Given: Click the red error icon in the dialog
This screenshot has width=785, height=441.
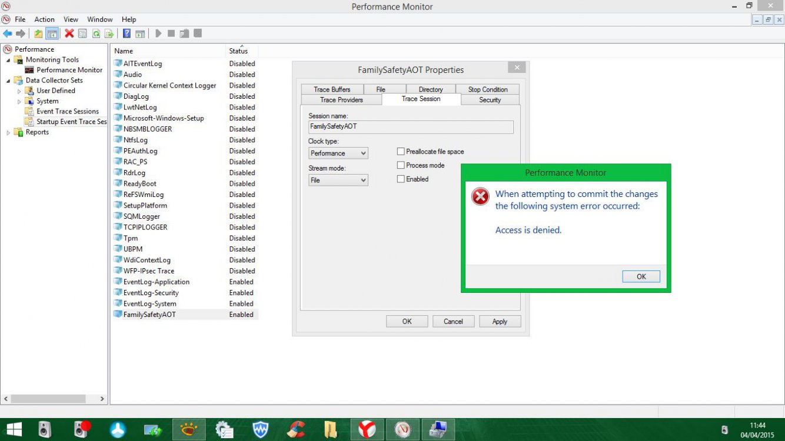Looking at the screenshot, I should click(480, 197).
